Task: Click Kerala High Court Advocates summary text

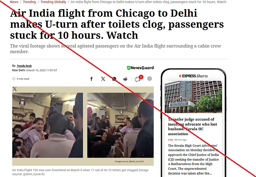Action: coord(193,159)
